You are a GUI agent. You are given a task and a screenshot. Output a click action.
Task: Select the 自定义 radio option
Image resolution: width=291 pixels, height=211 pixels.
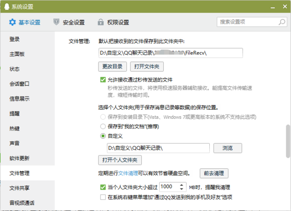pyautogui.click(x=103, y=136)
